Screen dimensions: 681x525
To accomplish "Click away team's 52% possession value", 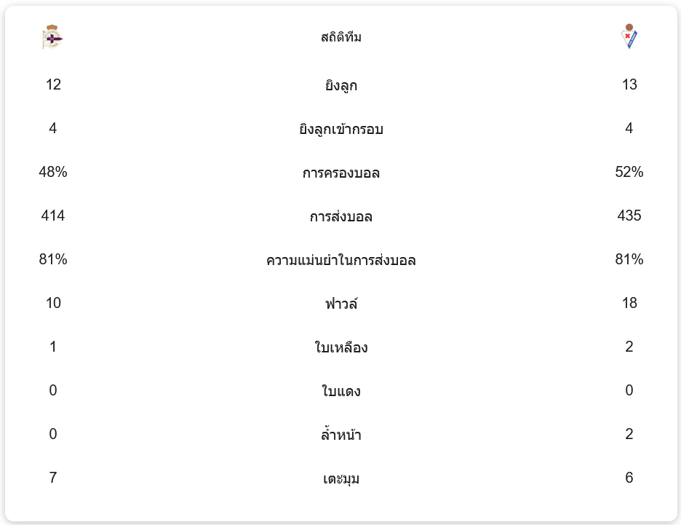I will (x=629, y=173).
